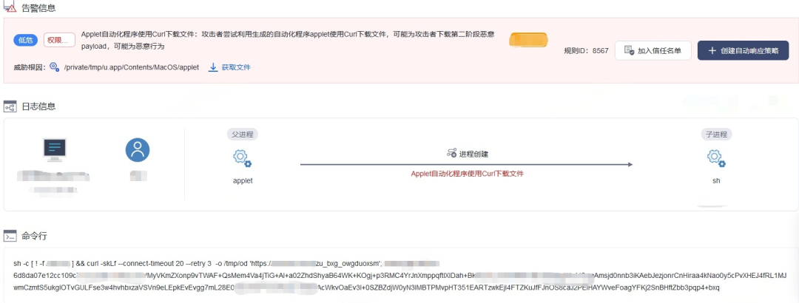Image resolution: width=799 pixels, height=303 pixels.
Task: Open the applet parent process icon
Action: click(243, 158)
